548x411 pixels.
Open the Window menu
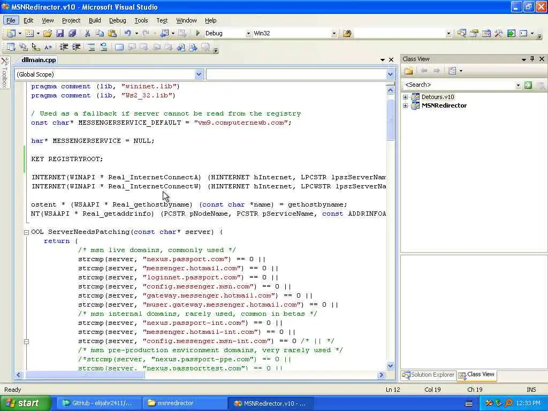pos(186,21)
